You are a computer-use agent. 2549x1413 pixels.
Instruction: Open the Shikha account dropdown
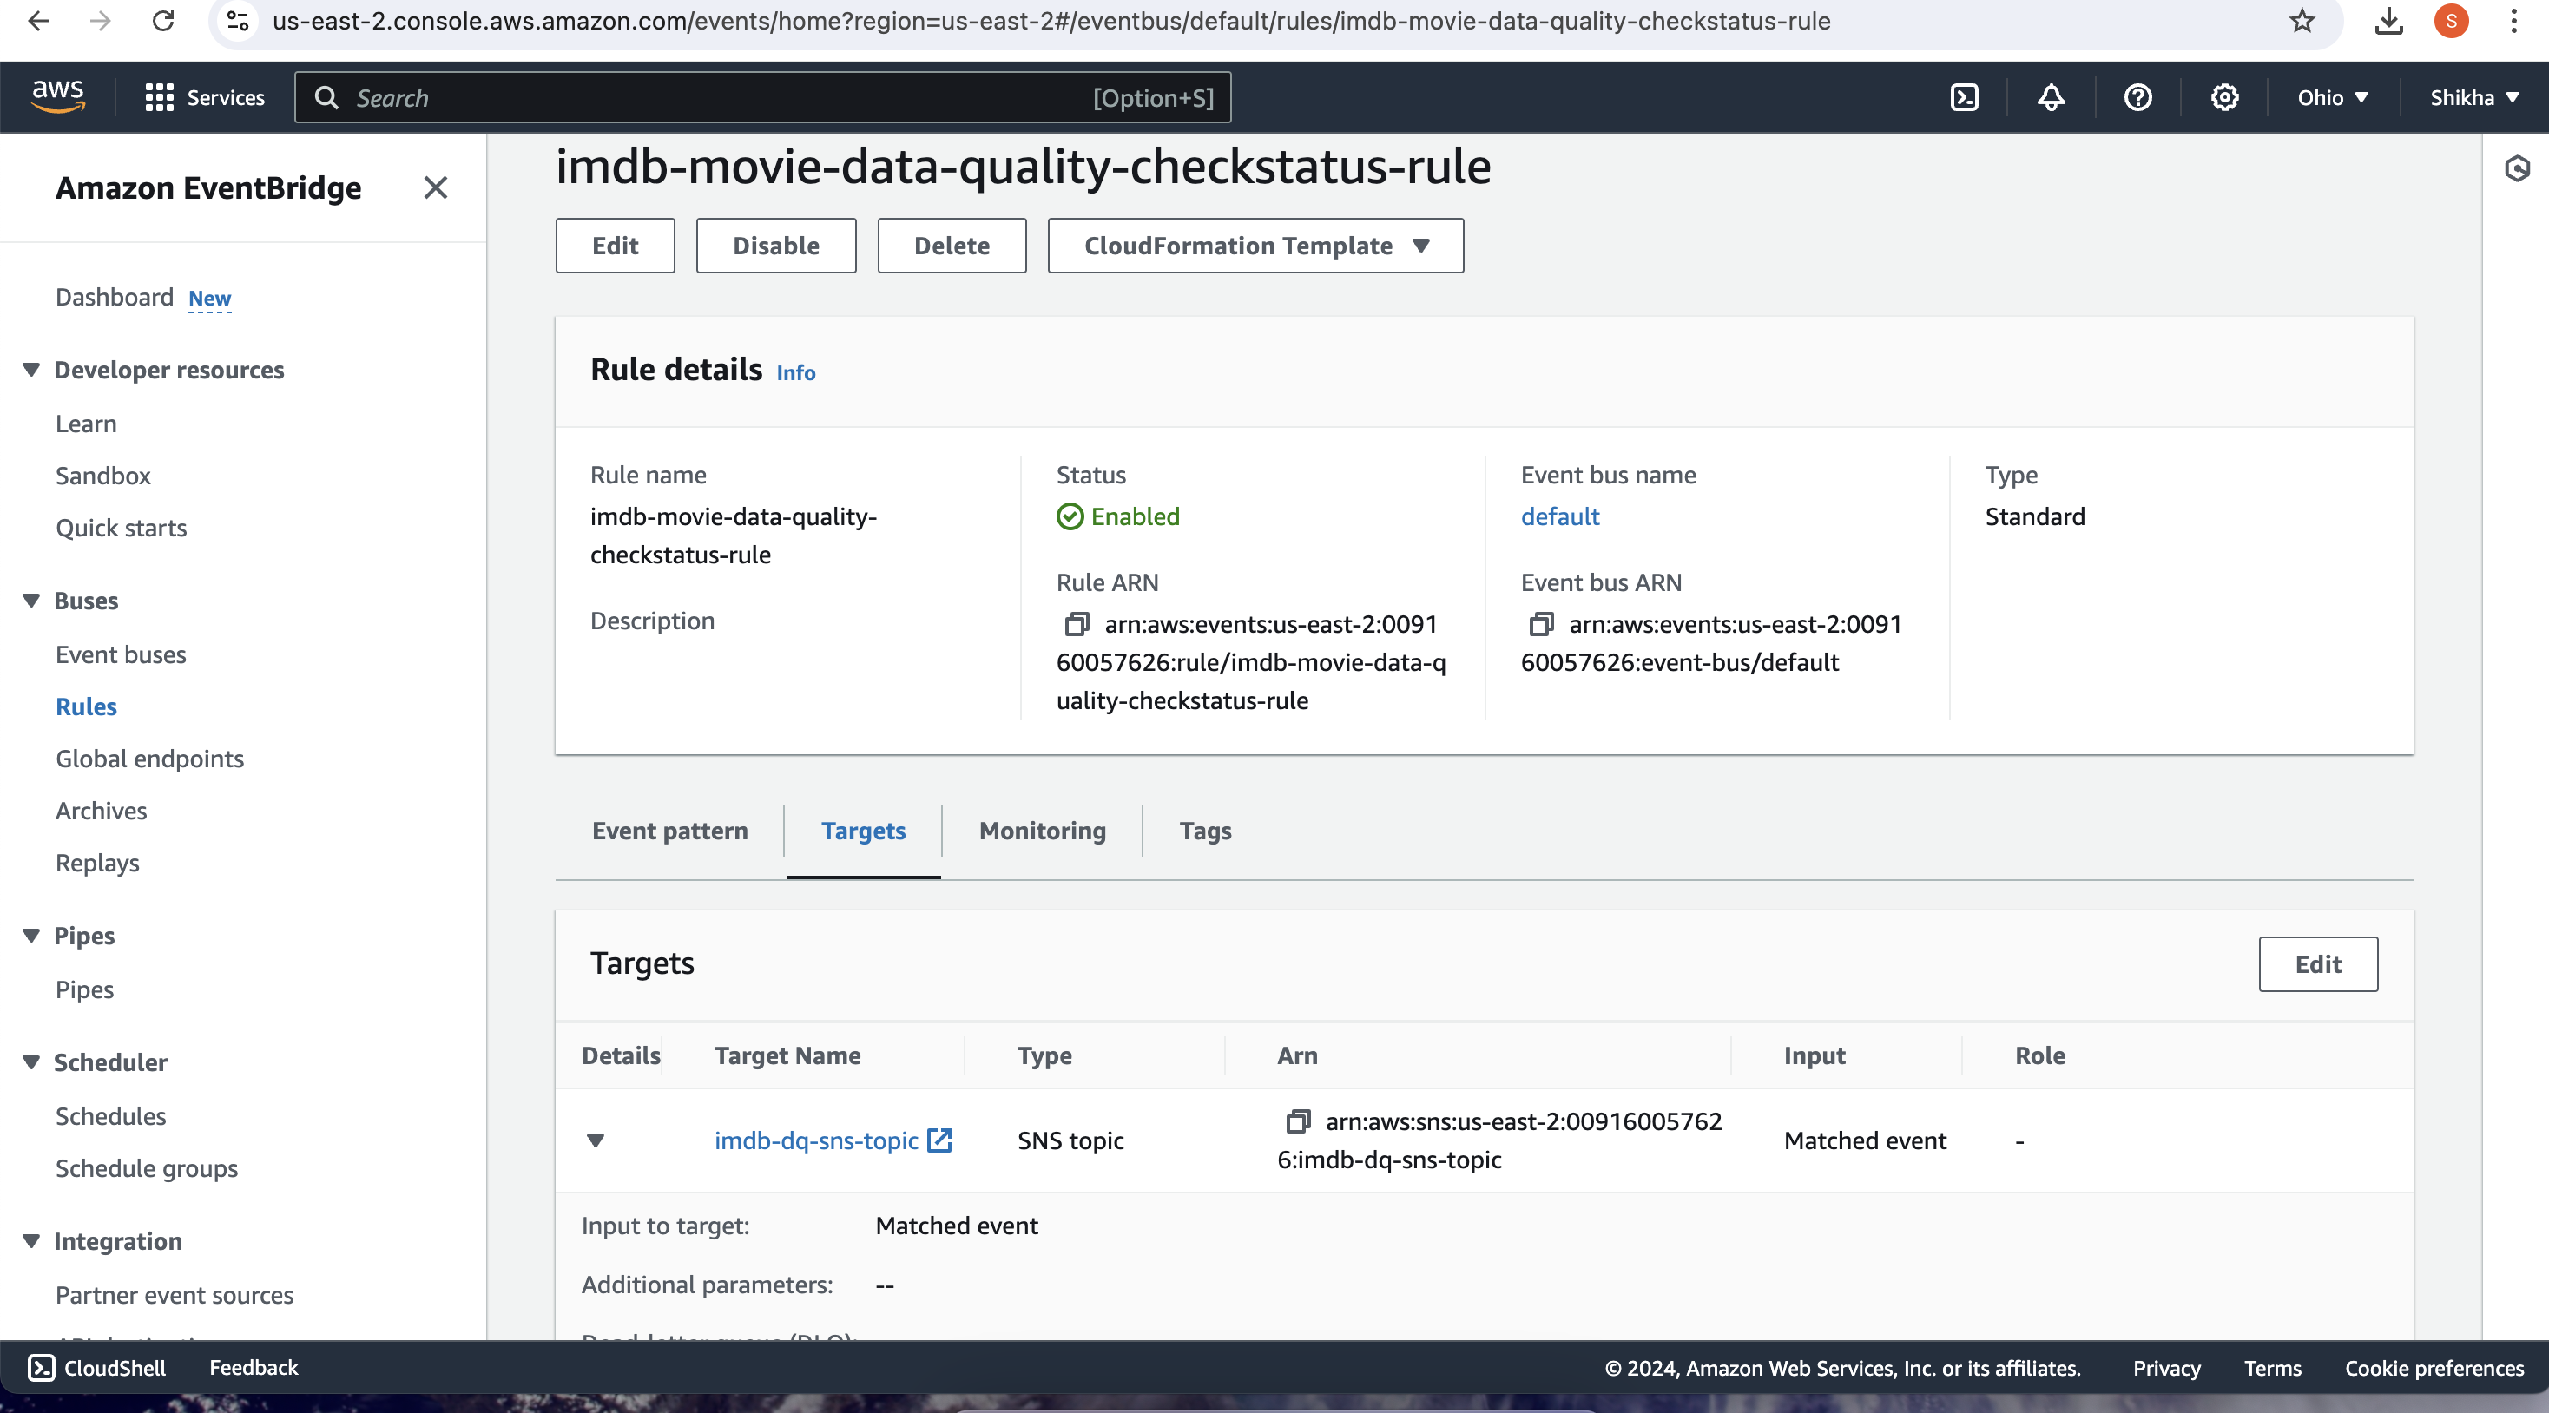coord(2473,97)
